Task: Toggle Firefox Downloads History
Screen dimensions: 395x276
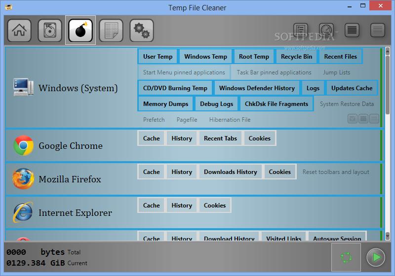Action: 230,172
